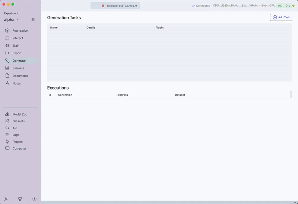Click the red model status indicator
The height and width of the screenshot is (204, 298).
pos(103,6)
